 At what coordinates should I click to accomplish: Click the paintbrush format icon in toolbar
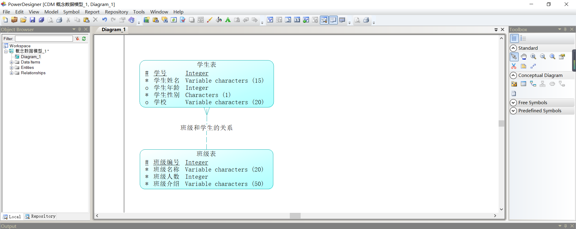tap(210, 20)
